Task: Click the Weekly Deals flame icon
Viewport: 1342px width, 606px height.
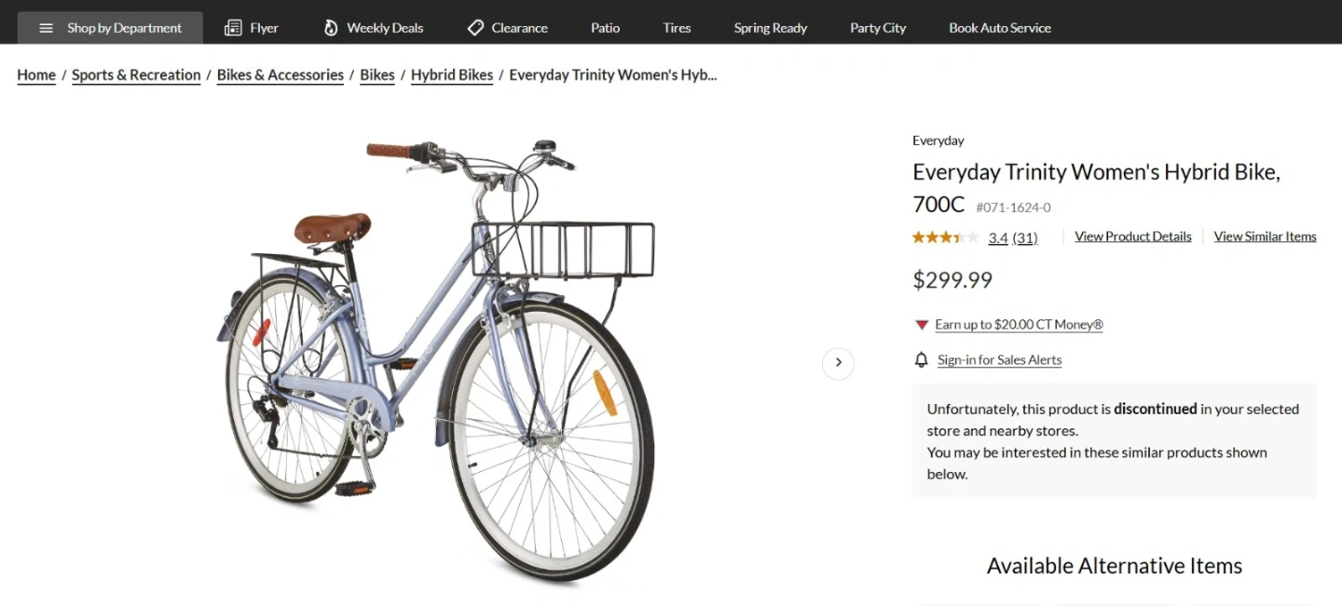Action: 331,28
